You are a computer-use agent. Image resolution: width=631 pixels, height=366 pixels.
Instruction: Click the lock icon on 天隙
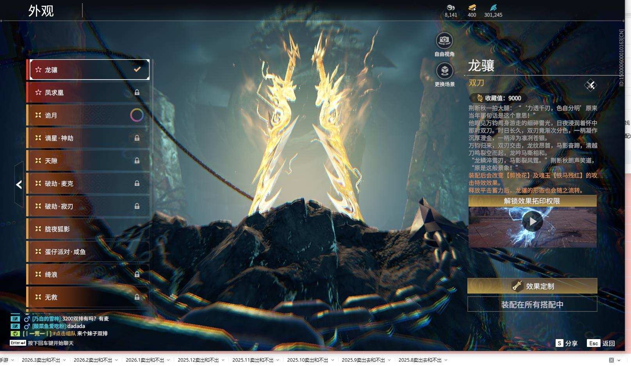pos(137,161)
